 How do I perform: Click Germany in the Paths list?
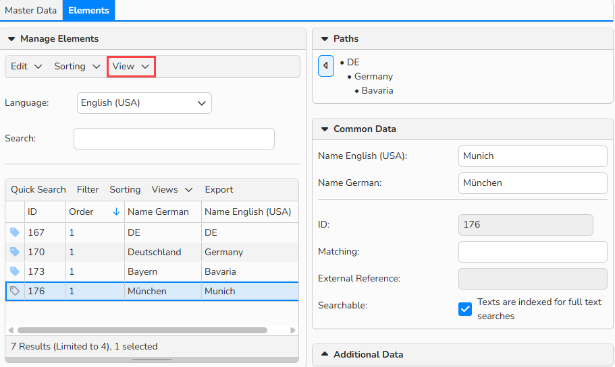[x=373, y=76]
